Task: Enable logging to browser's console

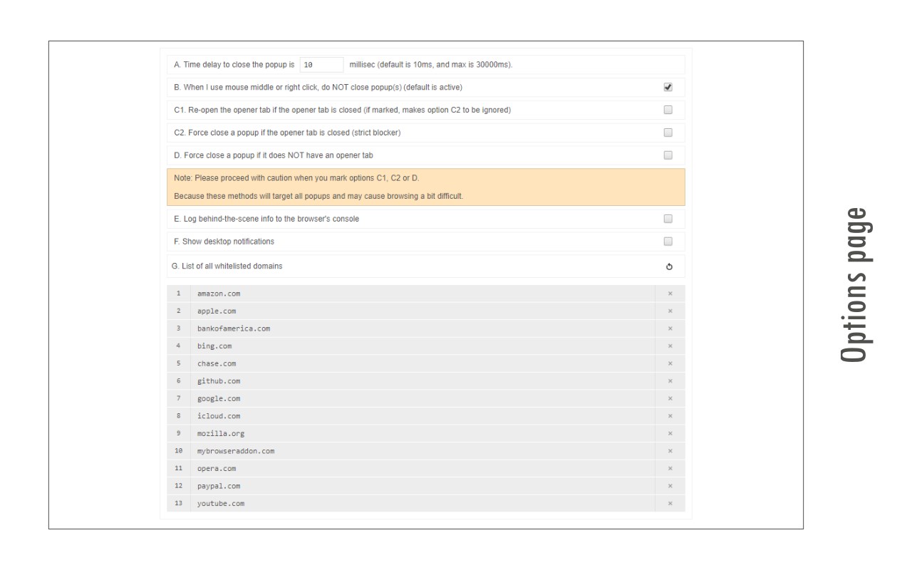Action: click(x=668, y=219)
